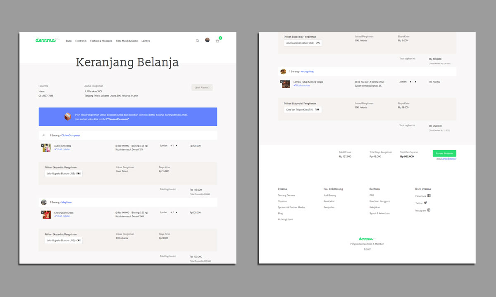Click the search magnifier icon in header
This screenshot has height=297, width=496.
[x=198, y=41]
